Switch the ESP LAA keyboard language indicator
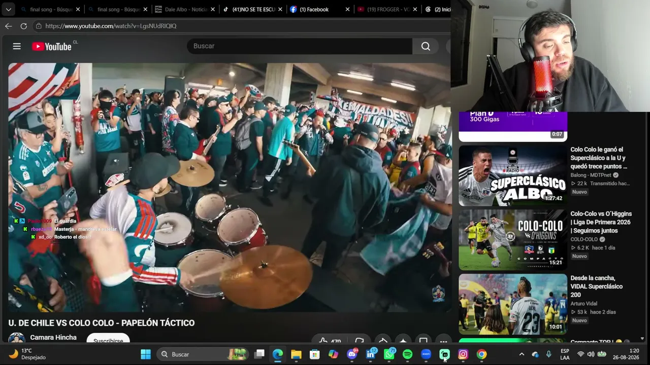The height and width of the screenshot is (365, 650). [x=565, y=354]
